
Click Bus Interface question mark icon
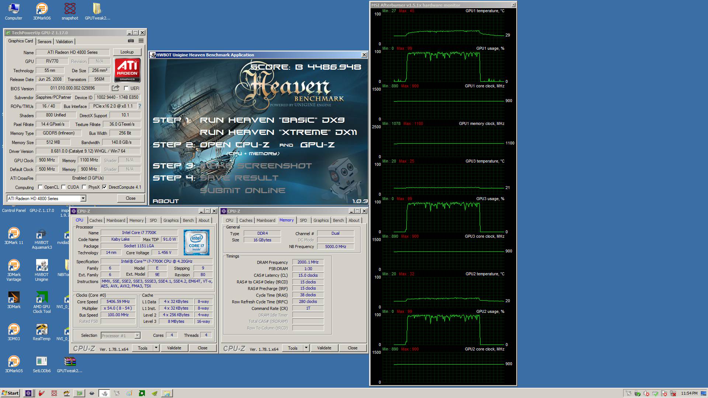coord(140,106)
